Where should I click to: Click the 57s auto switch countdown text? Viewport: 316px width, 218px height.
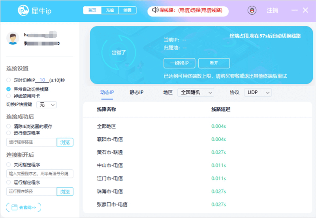pyautogui.click(x=265, y=36)
